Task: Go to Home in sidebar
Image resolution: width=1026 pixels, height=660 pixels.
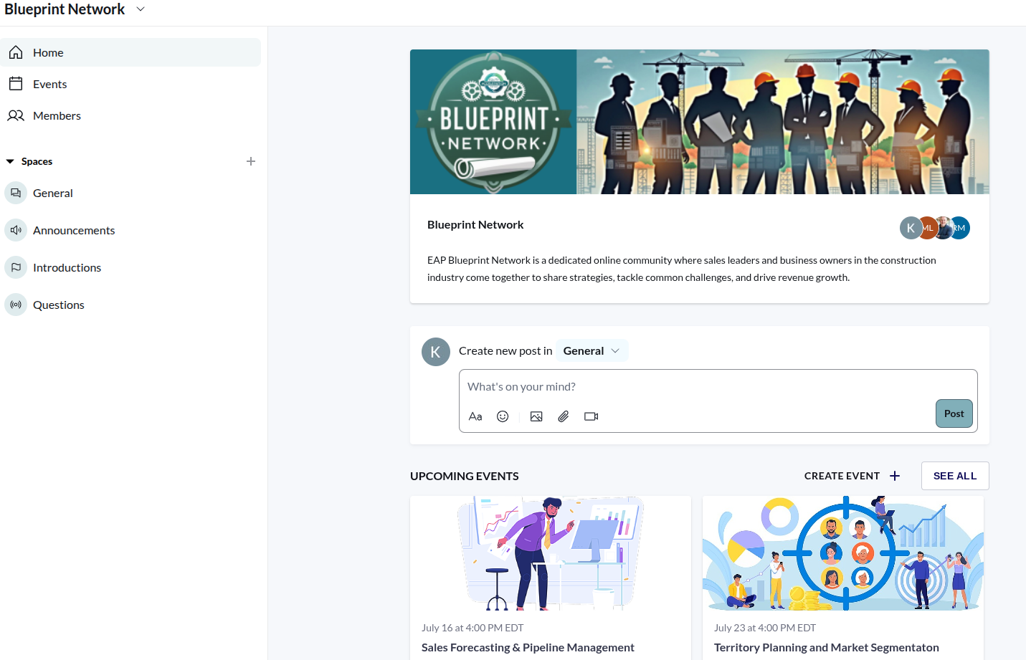Action: (x=130, y=52)
